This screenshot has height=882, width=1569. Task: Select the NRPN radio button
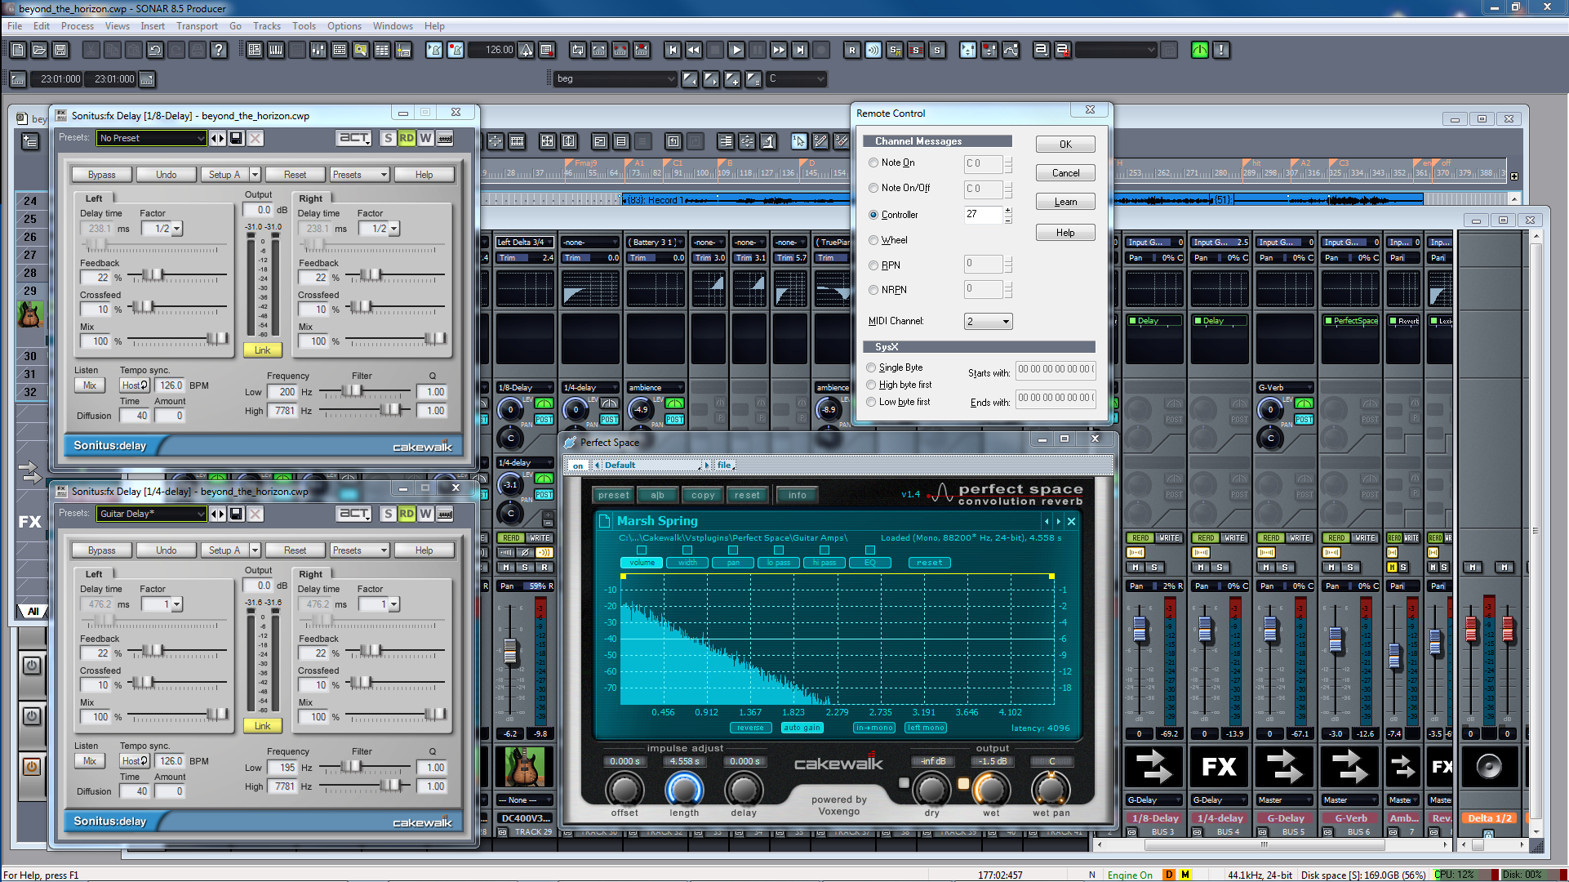pos(873,290)
